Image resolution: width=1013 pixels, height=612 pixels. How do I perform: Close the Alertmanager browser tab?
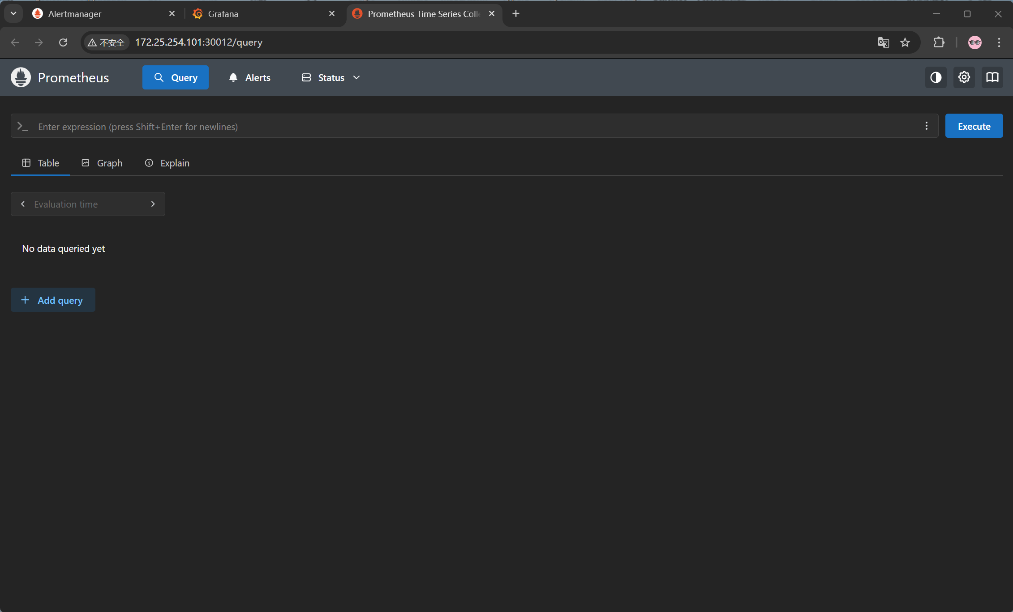(172, 14)
